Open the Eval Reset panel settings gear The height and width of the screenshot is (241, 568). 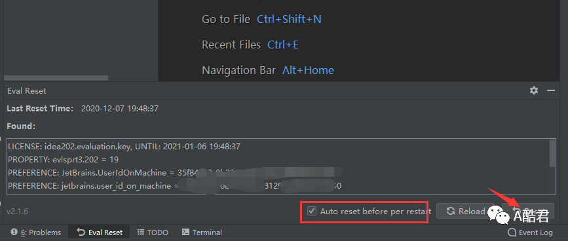click(533, 90)
